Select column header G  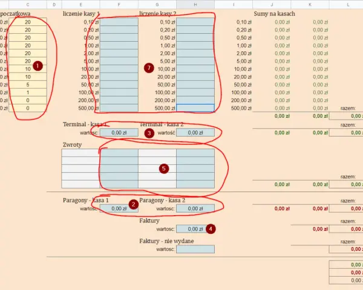coord(157,4)
